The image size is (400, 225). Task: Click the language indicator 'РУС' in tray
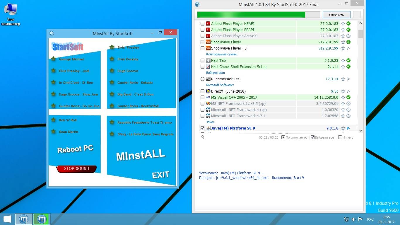coord(370,219)
